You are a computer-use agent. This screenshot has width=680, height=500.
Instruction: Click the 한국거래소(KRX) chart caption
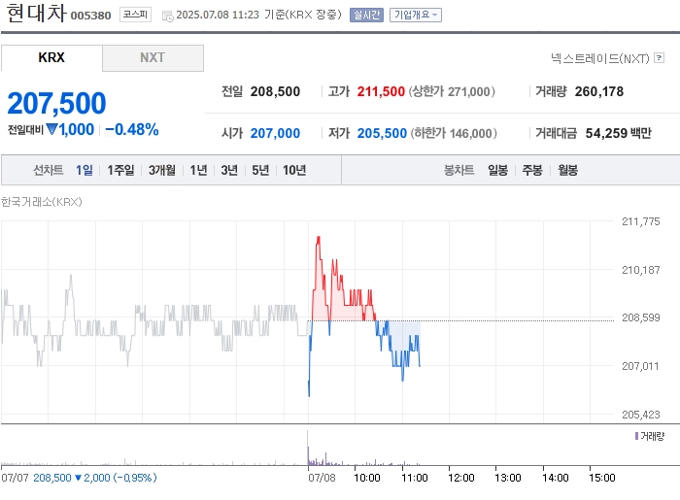point(41,202)
